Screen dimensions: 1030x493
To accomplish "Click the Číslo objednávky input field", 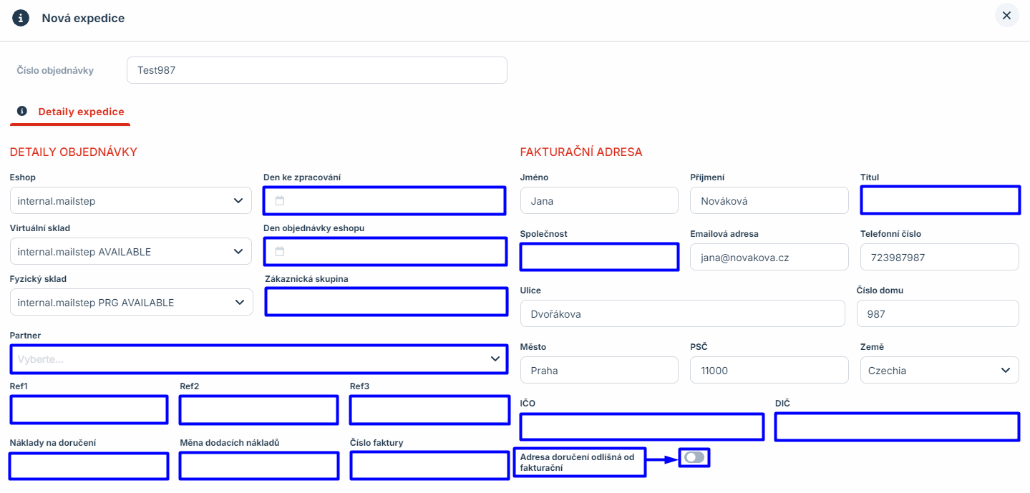I will click(316, 71).
